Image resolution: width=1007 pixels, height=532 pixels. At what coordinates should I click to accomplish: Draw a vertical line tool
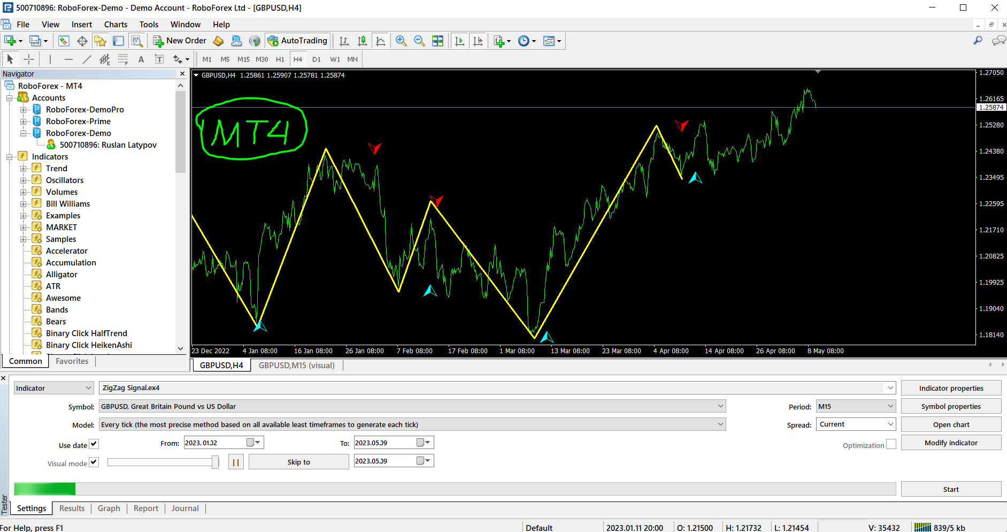pos(50,59)
